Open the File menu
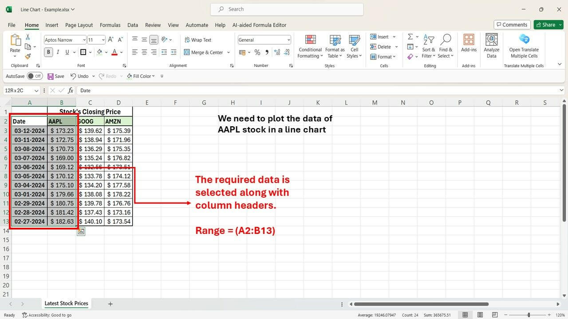568x319 pixels. 12,25
